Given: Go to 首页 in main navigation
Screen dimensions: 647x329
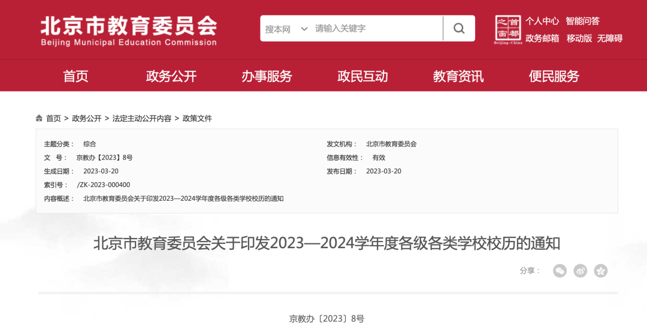Looking at the screenshot, I should pyautogui.click(x=75, y=76).
